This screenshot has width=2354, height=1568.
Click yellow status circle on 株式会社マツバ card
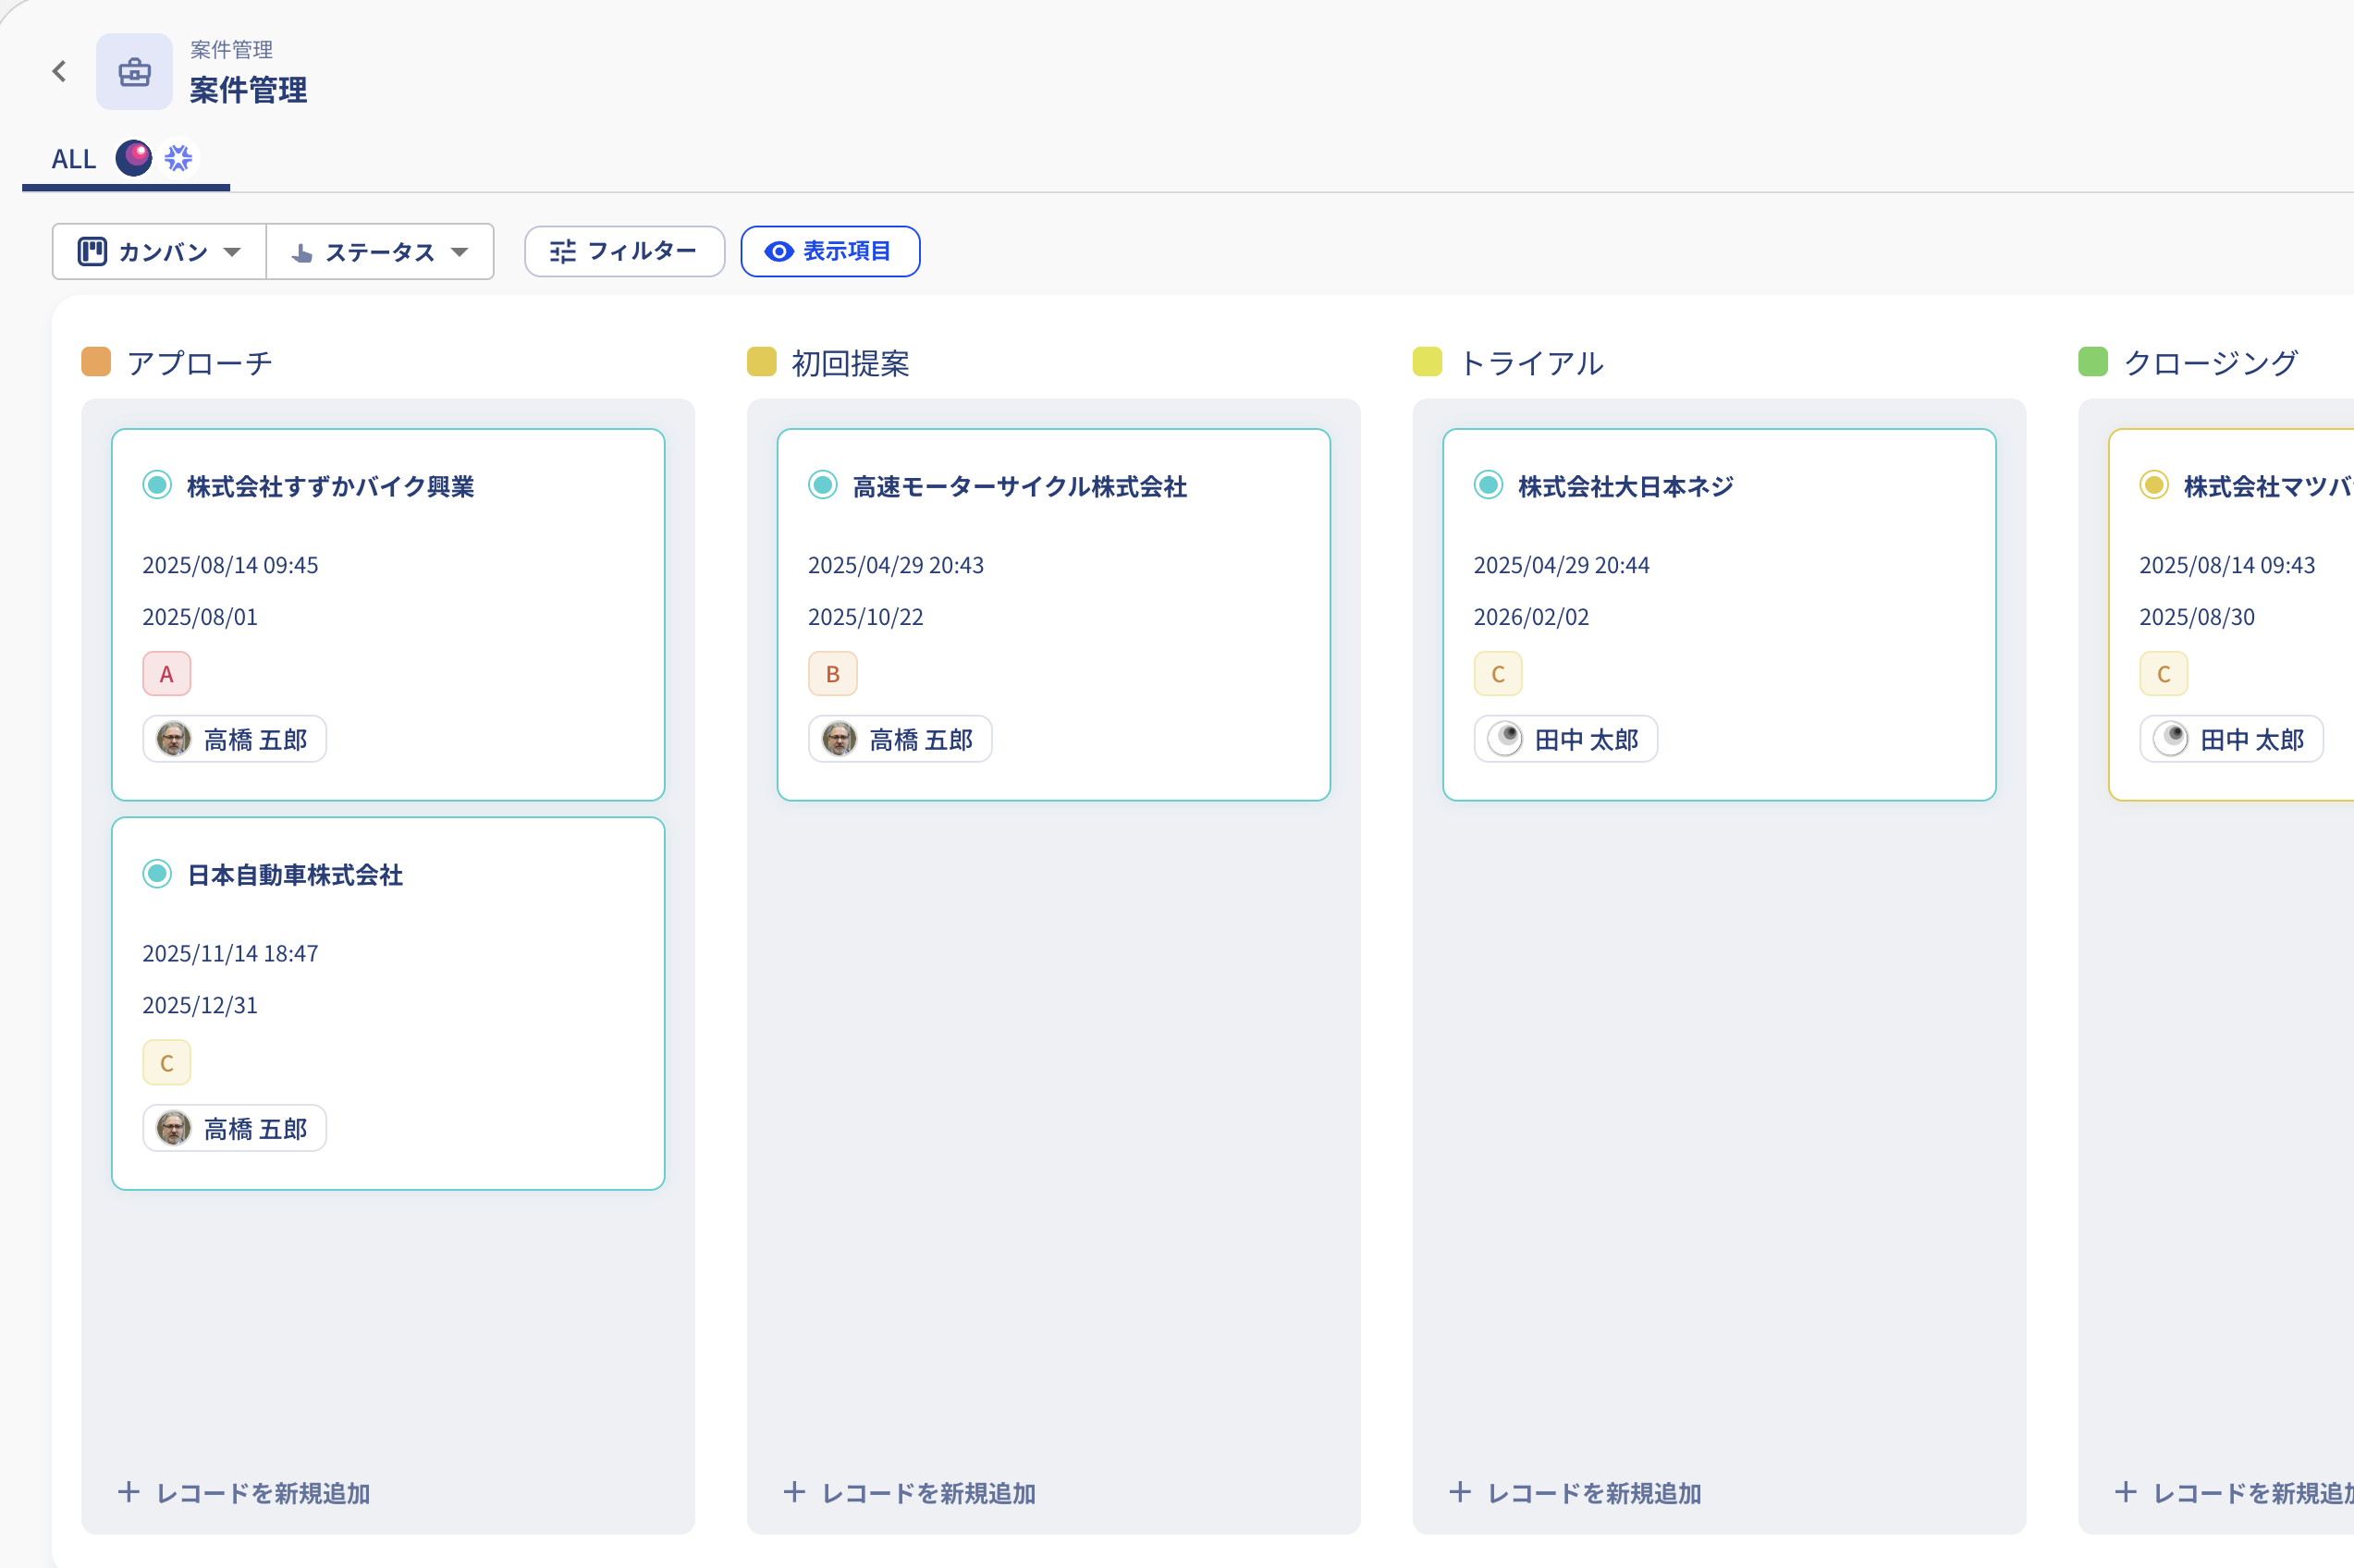point(2153,485)
